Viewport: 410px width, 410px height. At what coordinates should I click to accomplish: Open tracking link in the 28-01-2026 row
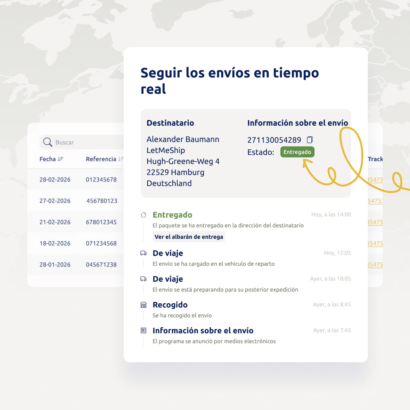[x=375, y=265]
